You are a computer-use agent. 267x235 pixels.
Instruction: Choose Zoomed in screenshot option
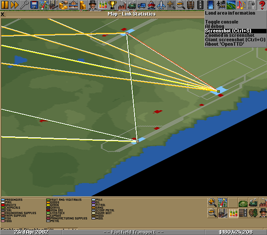235,35
